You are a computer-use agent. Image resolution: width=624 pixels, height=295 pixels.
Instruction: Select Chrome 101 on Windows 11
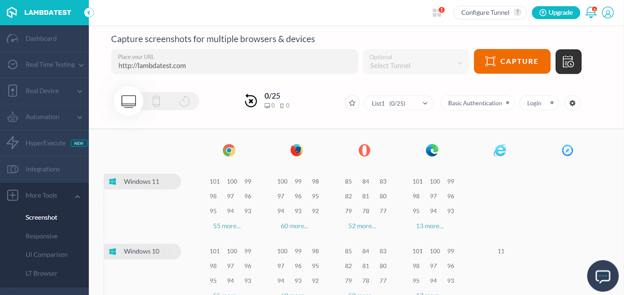click(214, 181)
